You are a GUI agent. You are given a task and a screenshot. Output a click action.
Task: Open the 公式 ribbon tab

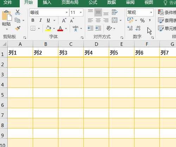pyautogui.click(x=93, y=2)
